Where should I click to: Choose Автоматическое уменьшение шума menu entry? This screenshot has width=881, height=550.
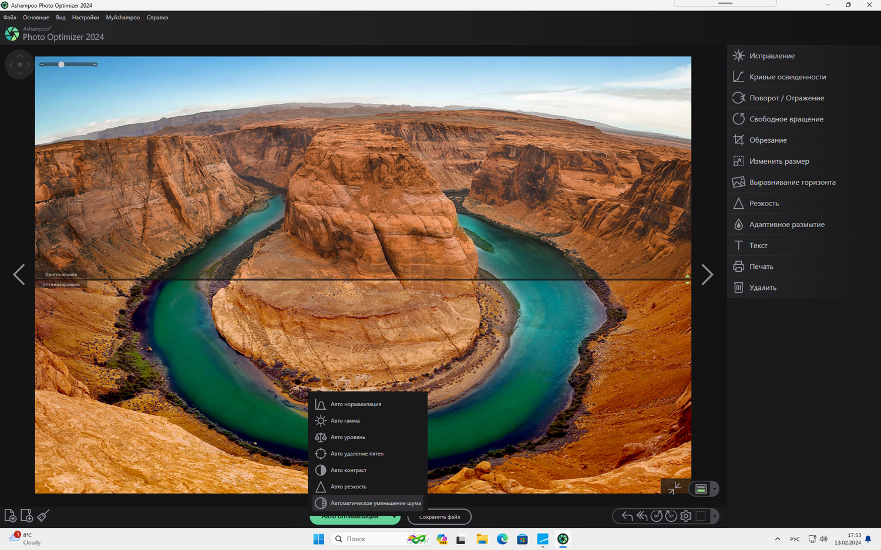point(375,503)
